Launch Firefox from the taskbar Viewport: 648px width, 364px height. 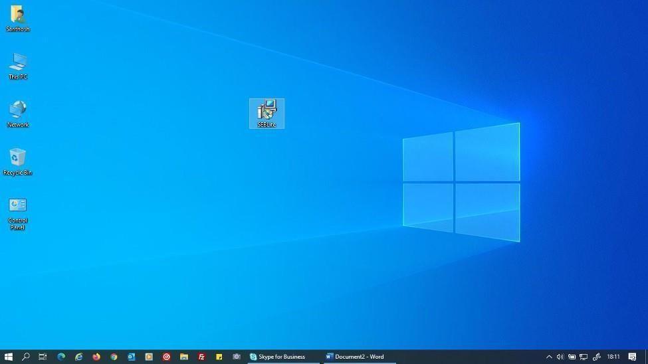[x=96, y=357]
